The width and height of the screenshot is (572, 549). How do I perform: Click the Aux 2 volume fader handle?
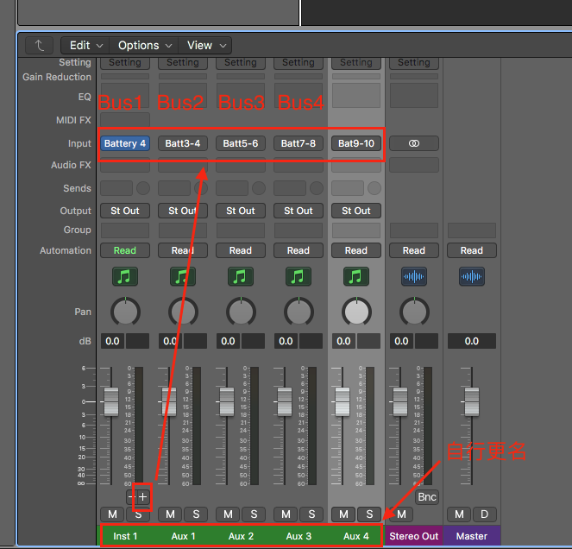(227, 401)
